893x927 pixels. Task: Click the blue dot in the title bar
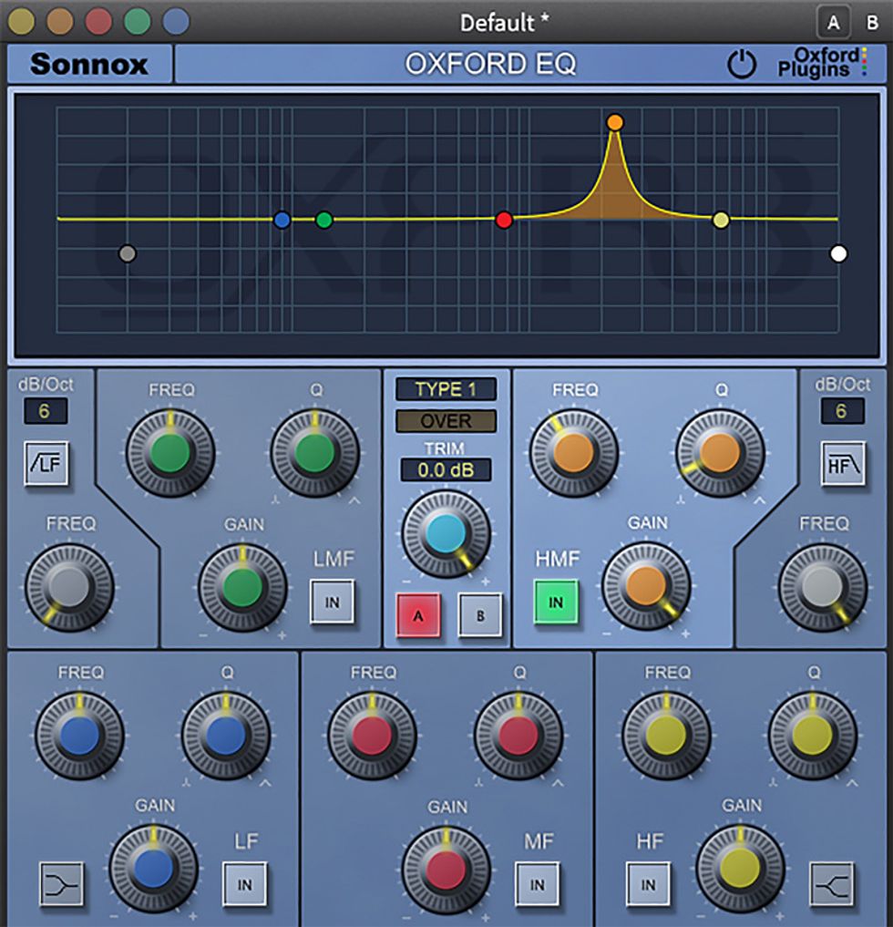pyautogui.click(x=176, y=22)
